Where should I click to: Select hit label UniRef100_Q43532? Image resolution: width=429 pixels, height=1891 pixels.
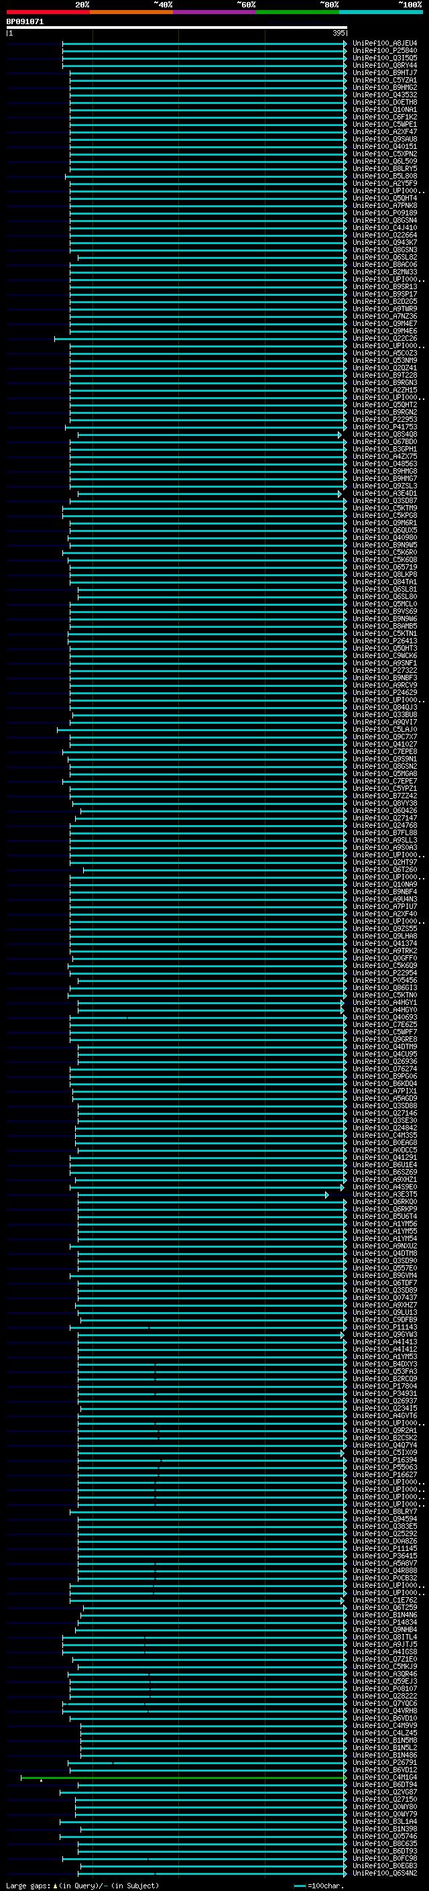tap(385, 95)
